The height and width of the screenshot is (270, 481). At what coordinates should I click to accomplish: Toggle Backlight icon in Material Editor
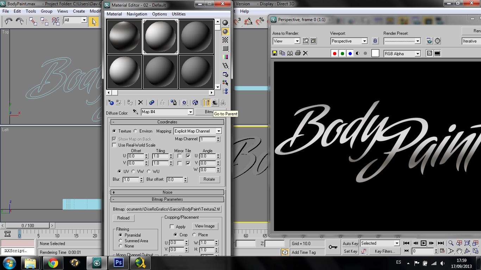point(225,32)
